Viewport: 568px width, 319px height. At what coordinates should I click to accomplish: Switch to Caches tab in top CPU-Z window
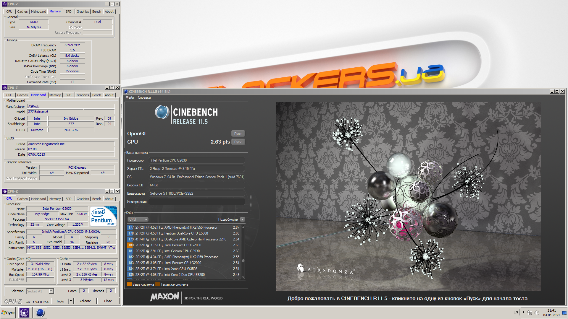(22, 12)
